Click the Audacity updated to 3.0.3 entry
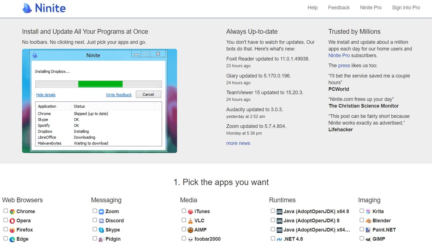Viewport: 432px width, 243px height. point(255,109)
